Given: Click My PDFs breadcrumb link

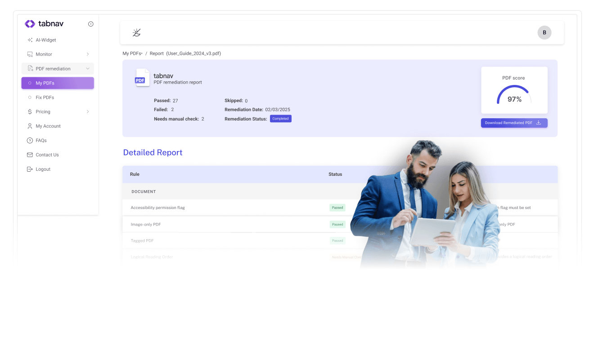Looking at the screenshot, I should tap(132, 53).
